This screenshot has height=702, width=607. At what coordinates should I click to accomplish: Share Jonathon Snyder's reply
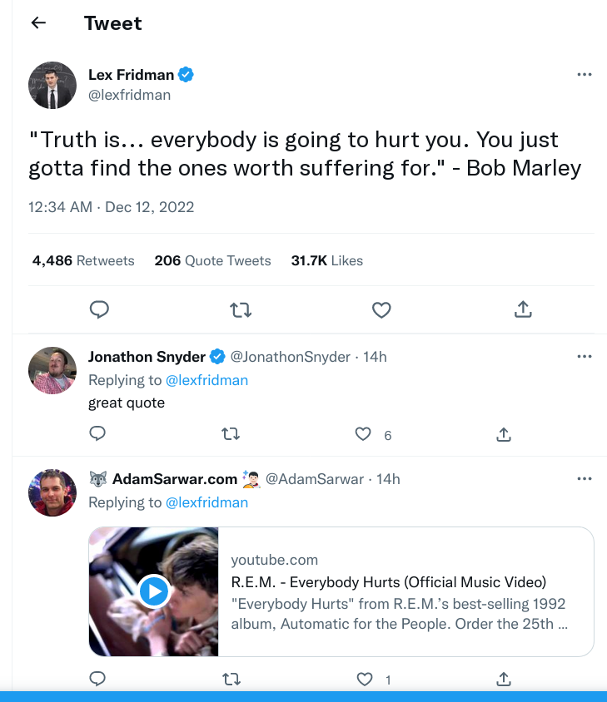click(504, 434)
